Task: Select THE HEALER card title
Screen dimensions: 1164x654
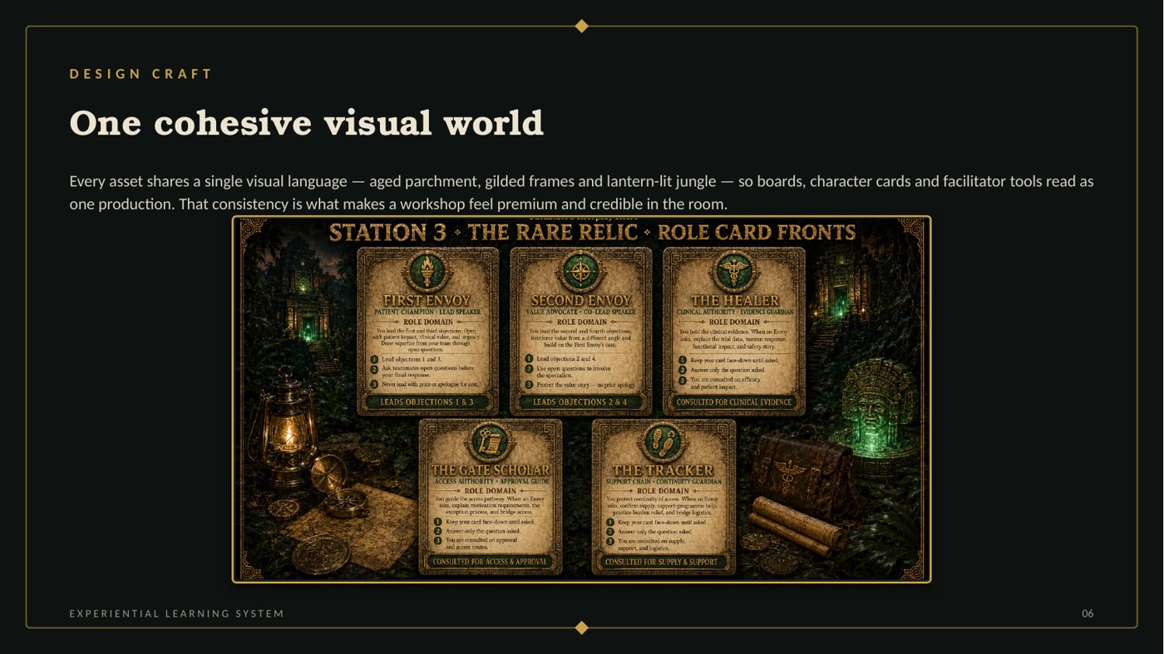Action: tap(735, 300)
